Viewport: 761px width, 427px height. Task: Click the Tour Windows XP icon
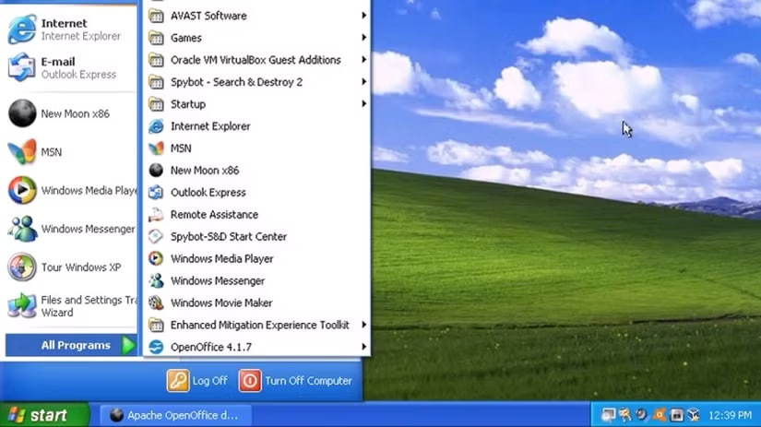[x=22, y=267]
